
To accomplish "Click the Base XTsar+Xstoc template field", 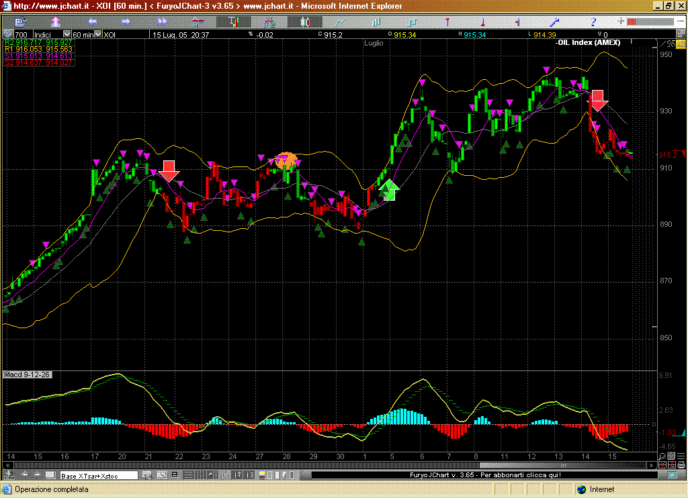I will tap(98, 475).
